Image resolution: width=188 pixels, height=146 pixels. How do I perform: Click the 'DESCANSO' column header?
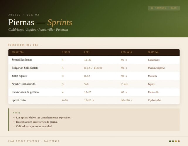(126, 52)
